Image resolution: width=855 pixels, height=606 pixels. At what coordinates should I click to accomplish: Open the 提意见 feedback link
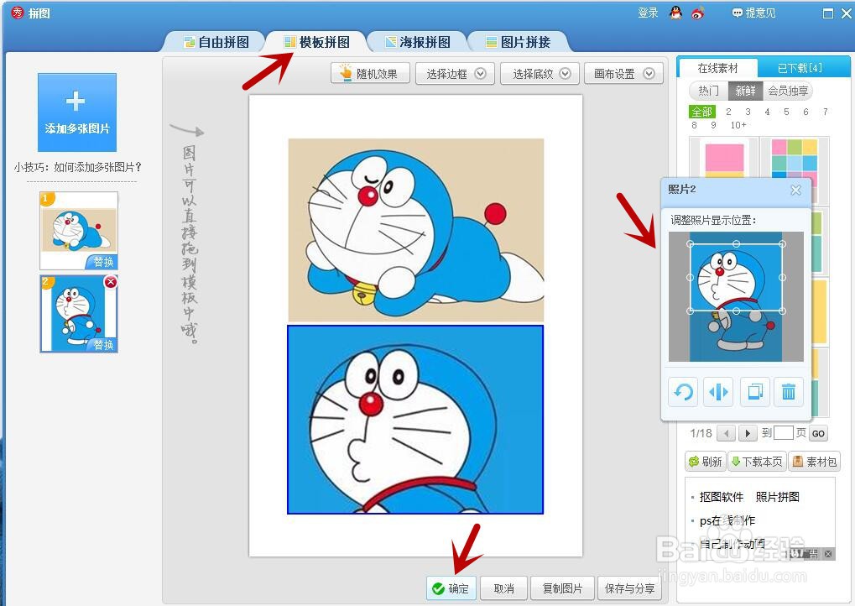(x=754, y=13)
